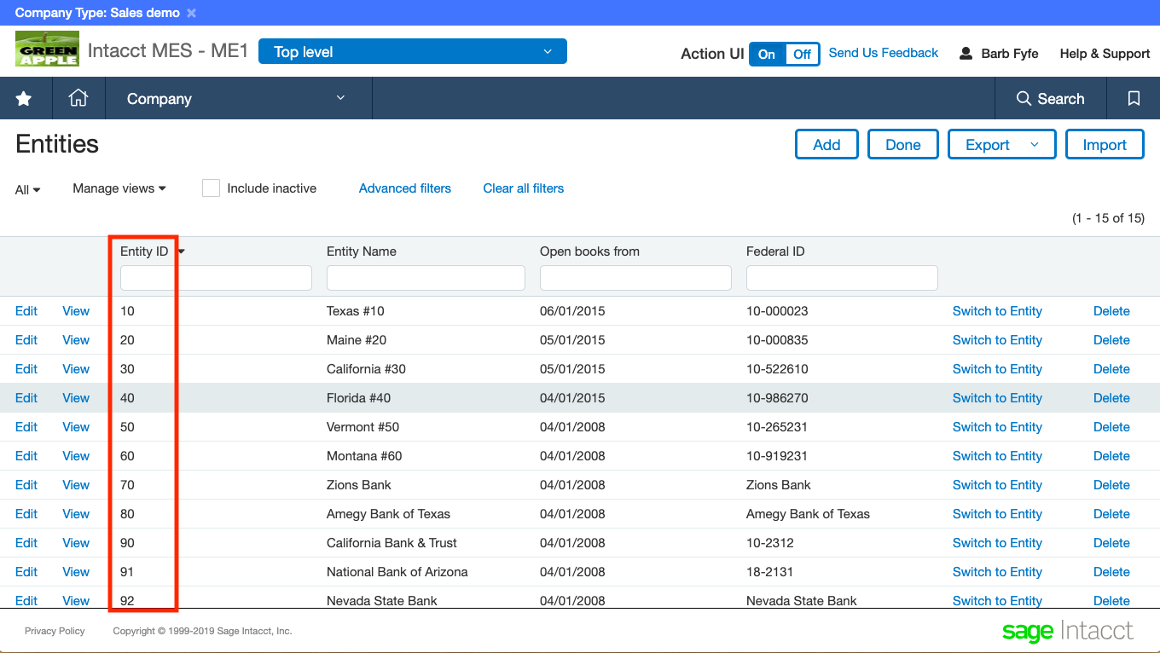The height and width of the screenshot is (653, 1160).
Task: Select Federal ID cell 10-986270
Action: tap(777, 398)
